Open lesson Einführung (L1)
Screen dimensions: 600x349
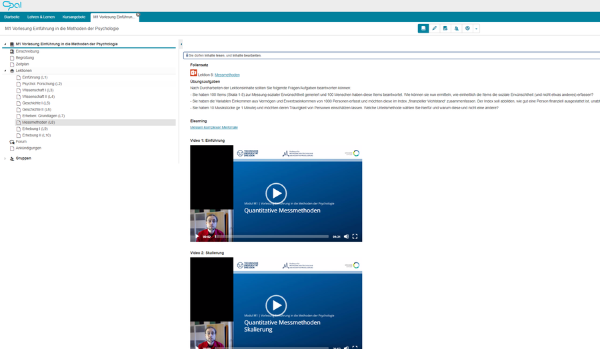[x=35, y=77]
